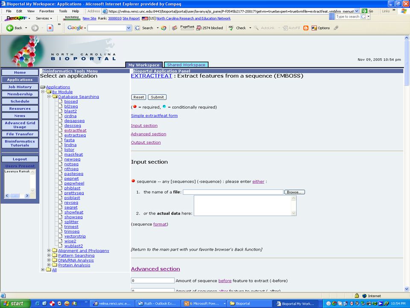
Task: Switch to the My Workspace tab
Action: (x=144, y=65)
